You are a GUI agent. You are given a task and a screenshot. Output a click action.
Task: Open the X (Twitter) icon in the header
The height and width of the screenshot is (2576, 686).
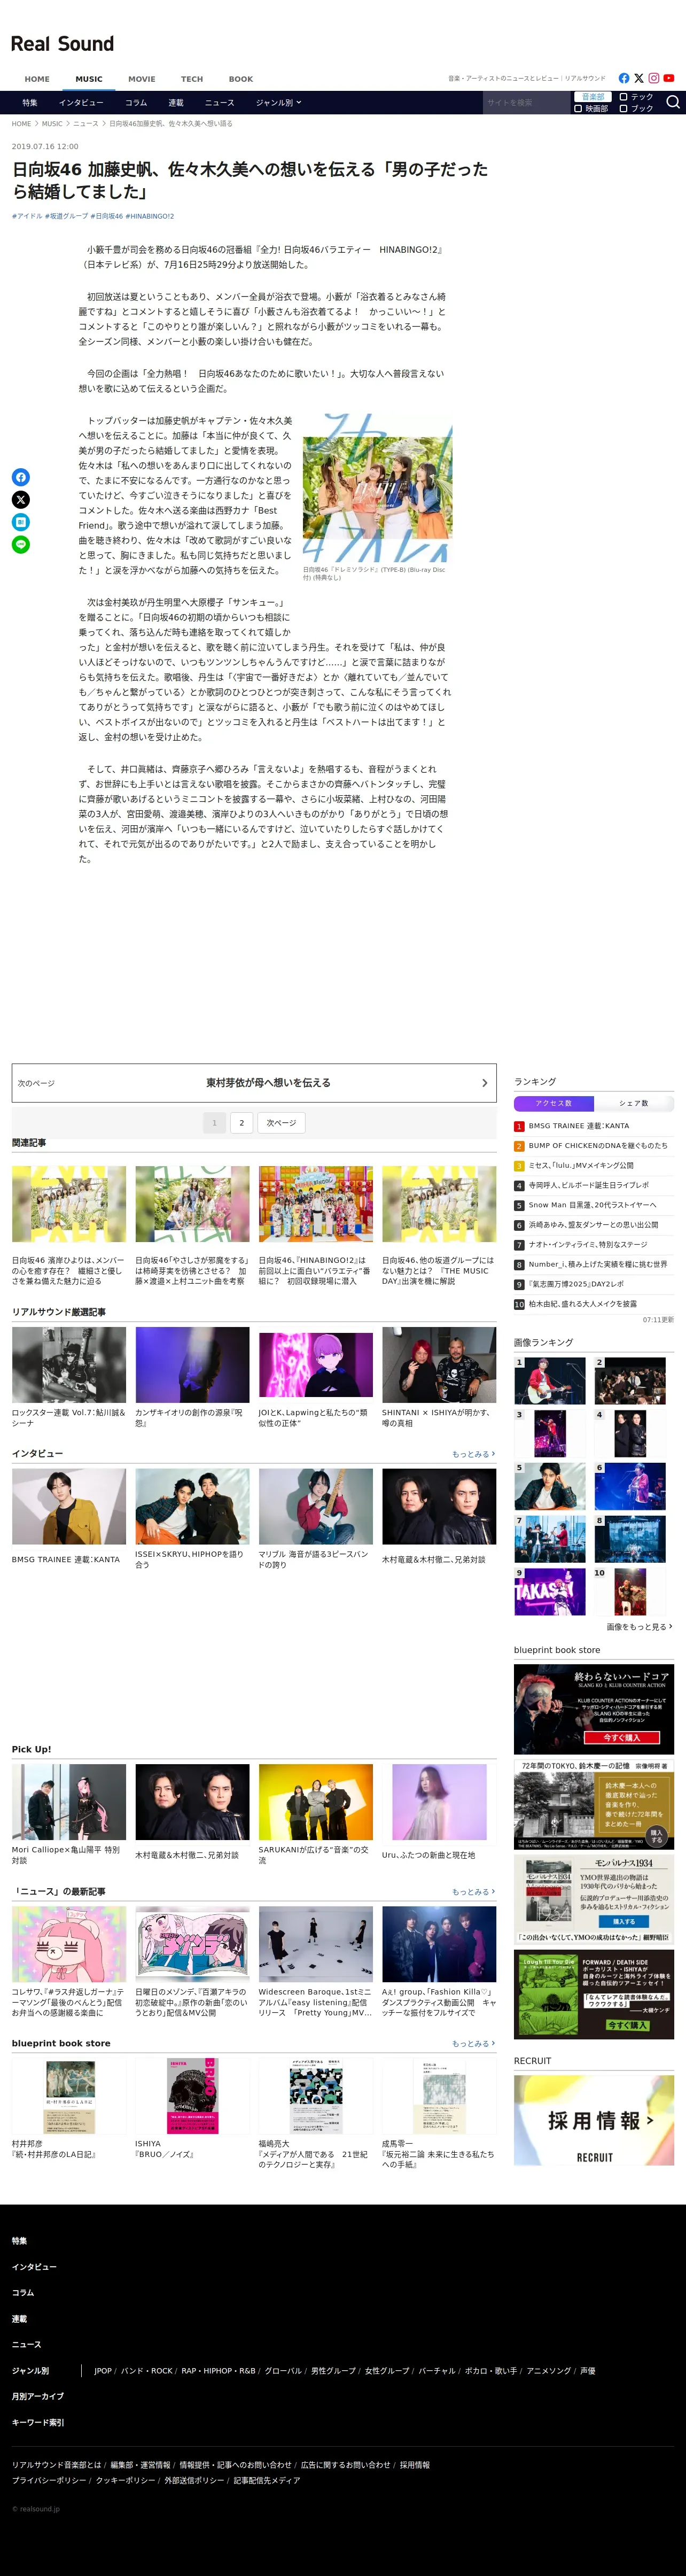click(x=639, y=78)
